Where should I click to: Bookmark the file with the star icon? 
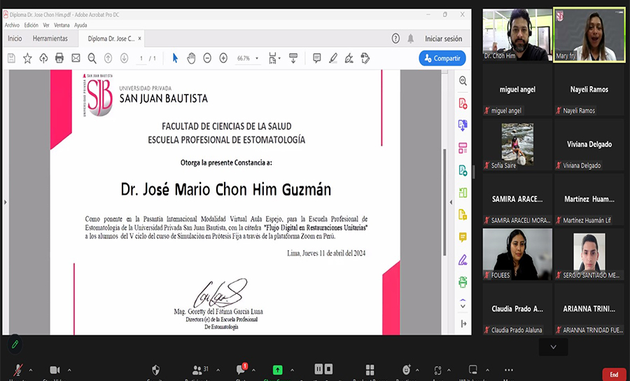pos(27,58)
